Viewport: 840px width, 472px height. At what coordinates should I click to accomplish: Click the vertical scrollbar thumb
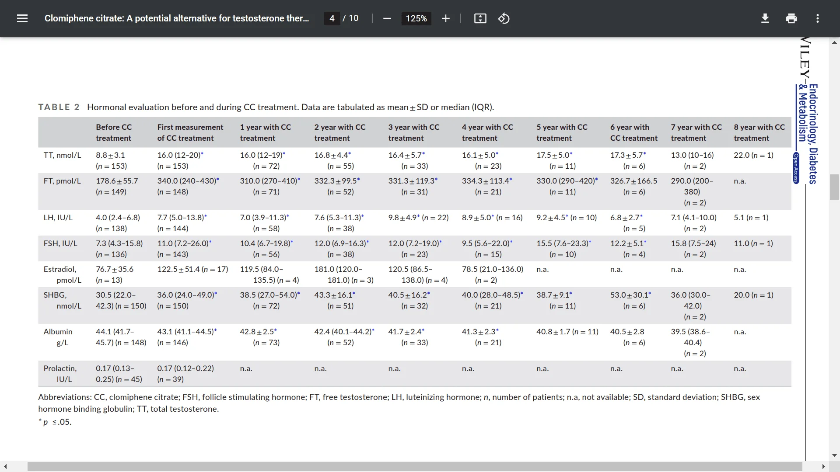[x=834, y=187]
